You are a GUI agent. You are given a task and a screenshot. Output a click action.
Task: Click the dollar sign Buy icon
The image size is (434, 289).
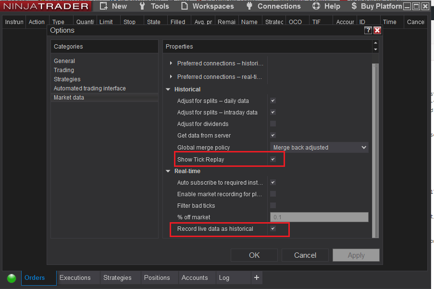coord(354,6)
